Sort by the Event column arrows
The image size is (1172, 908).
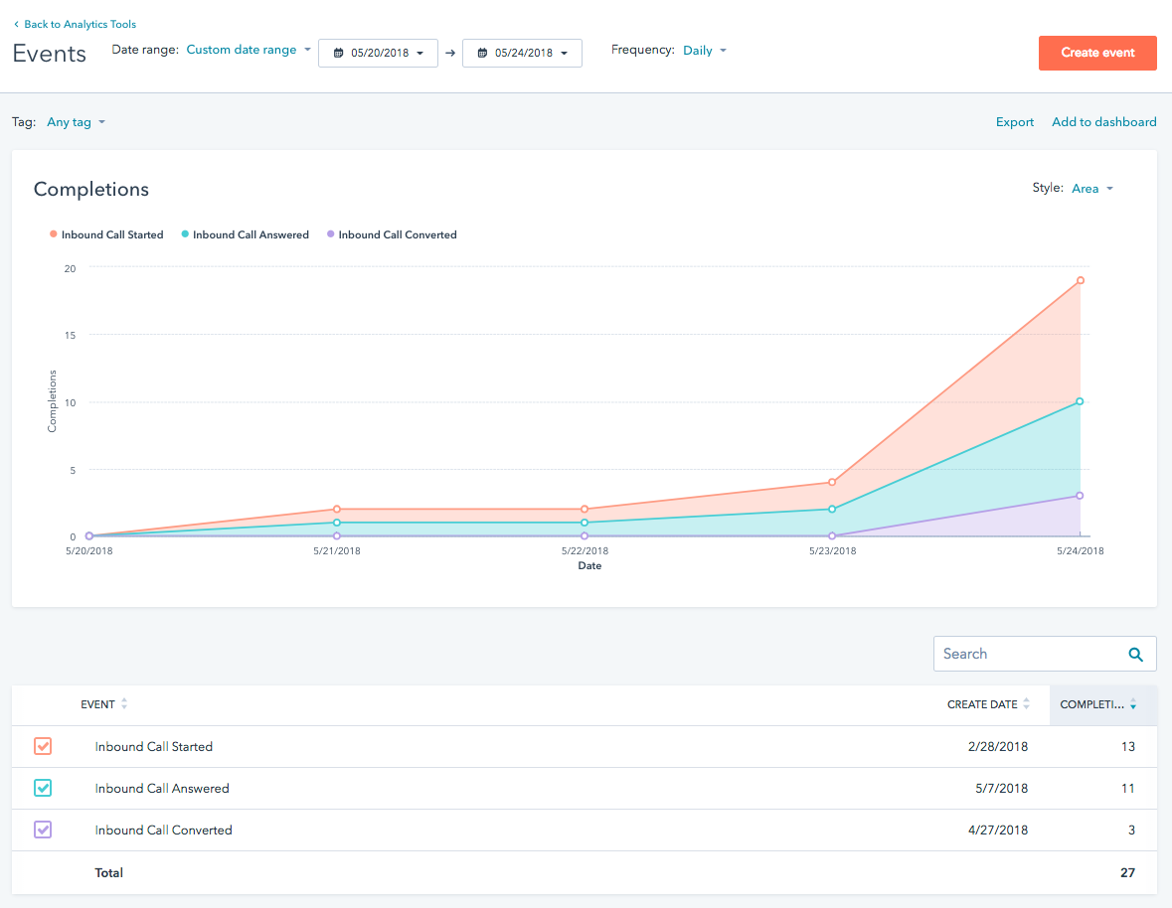tap(124, 704)
